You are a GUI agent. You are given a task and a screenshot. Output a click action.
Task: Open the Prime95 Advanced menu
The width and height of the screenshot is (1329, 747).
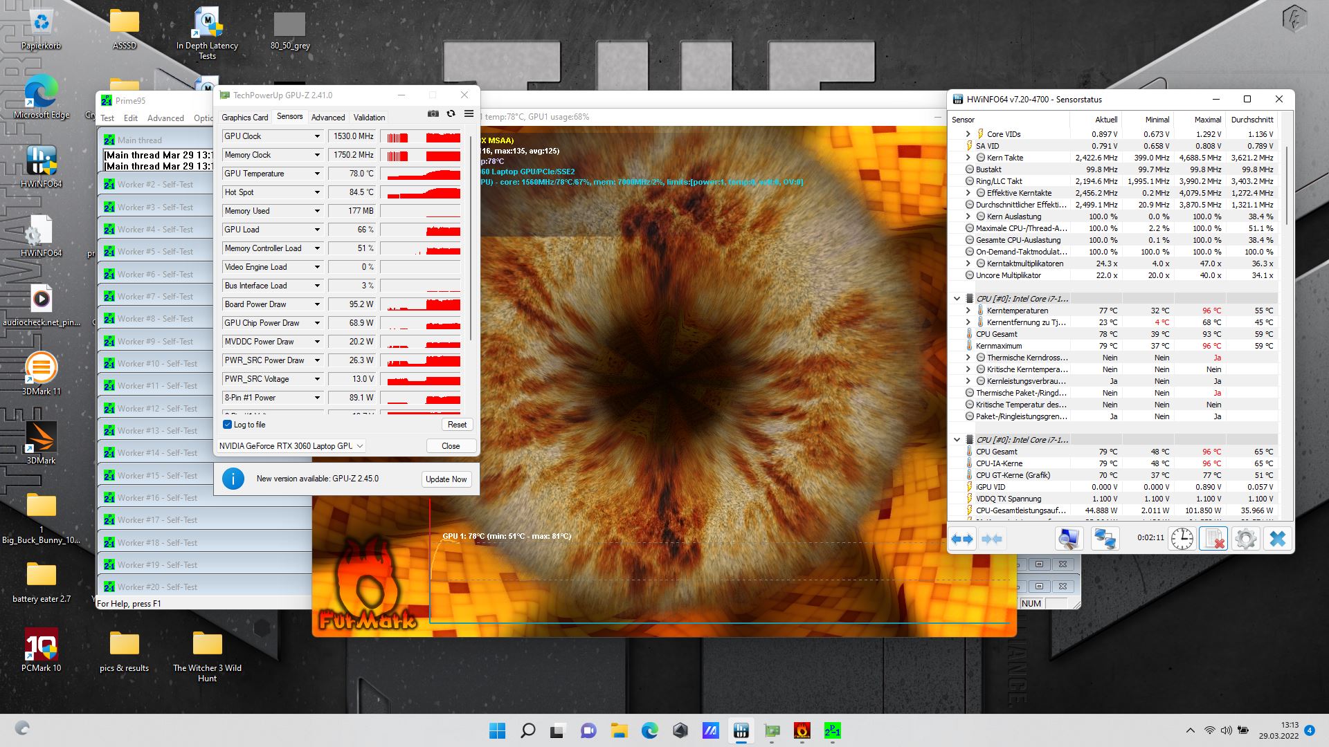(x=165, y=118)
